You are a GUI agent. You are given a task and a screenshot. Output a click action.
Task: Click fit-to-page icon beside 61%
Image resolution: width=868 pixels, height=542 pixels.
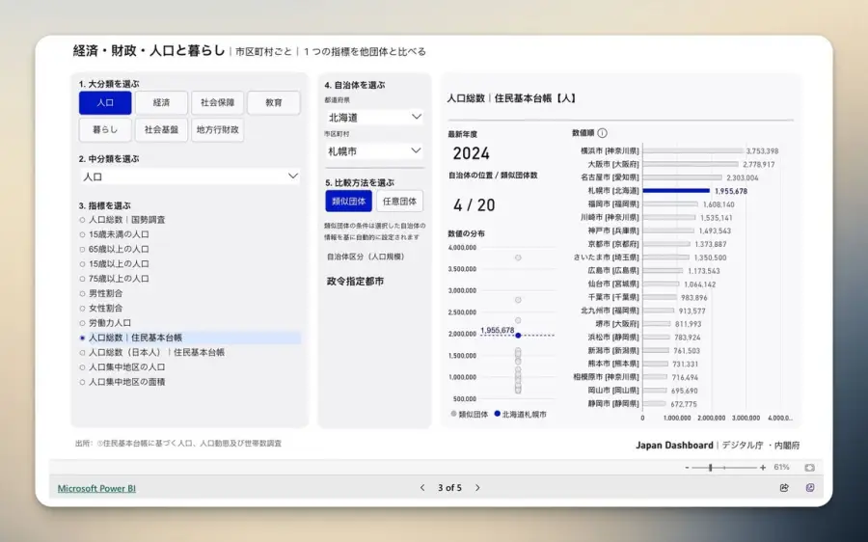[x=809, y=468]
